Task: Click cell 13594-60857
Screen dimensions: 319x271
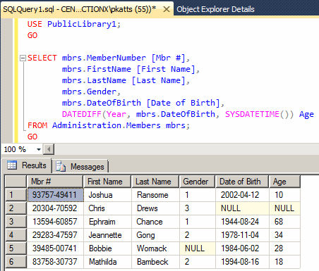Action: pos(55,222)
